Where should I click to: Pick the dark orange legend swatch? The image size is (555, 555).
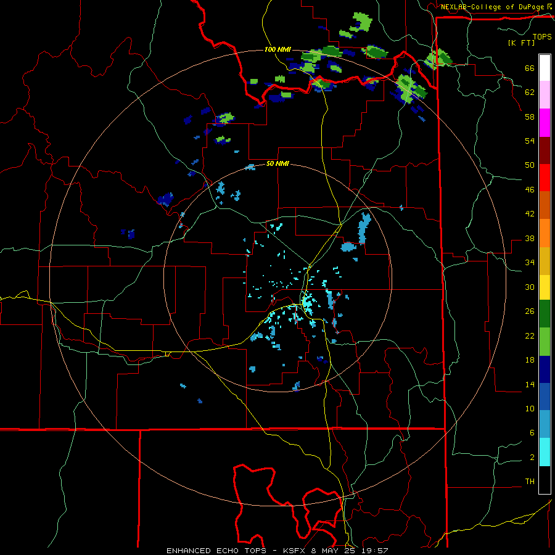point(545,205)
